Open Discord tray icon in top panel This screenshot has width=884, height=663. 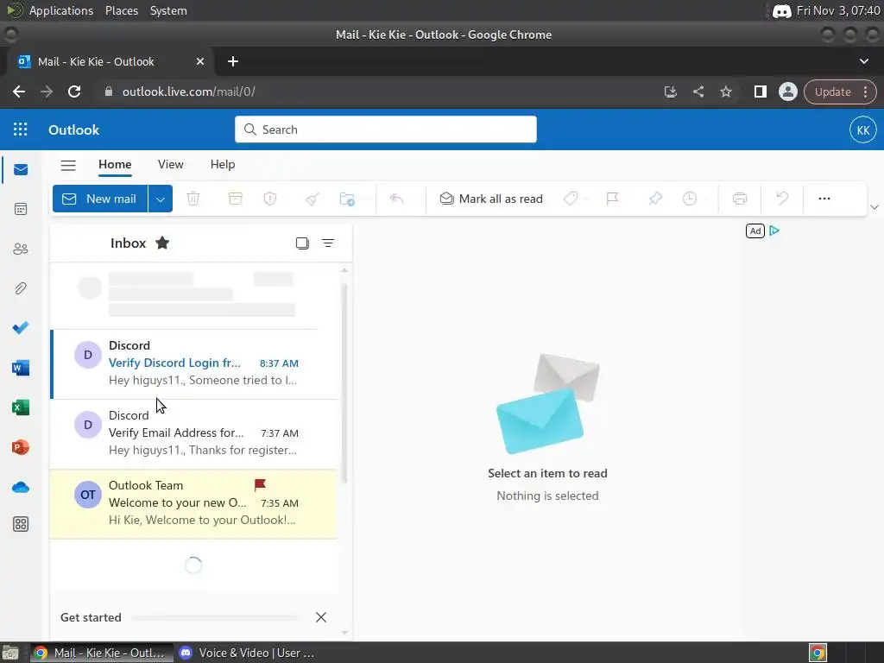781,10
